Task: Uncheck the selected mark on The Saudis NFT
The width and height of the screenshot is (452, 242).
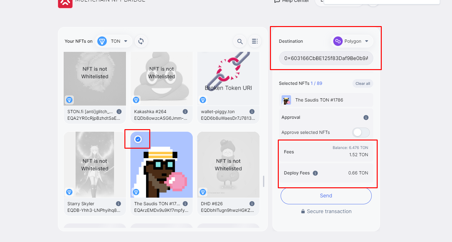Action: coord(138,139)
